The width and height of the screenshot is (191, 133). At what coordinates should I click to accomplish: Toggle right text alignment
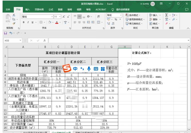tap(84, 22)
